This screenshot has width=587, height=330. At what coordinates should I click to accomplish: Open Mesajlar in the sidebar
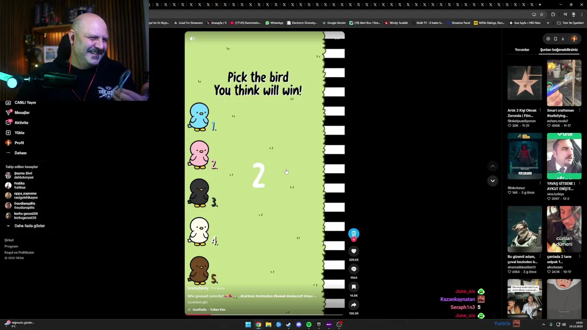(x=18, y=113)
